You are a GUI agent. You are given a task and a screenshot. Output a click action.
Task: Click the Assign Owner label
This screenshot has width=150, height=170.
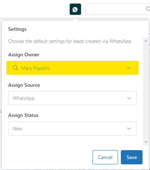coord(24,55)
